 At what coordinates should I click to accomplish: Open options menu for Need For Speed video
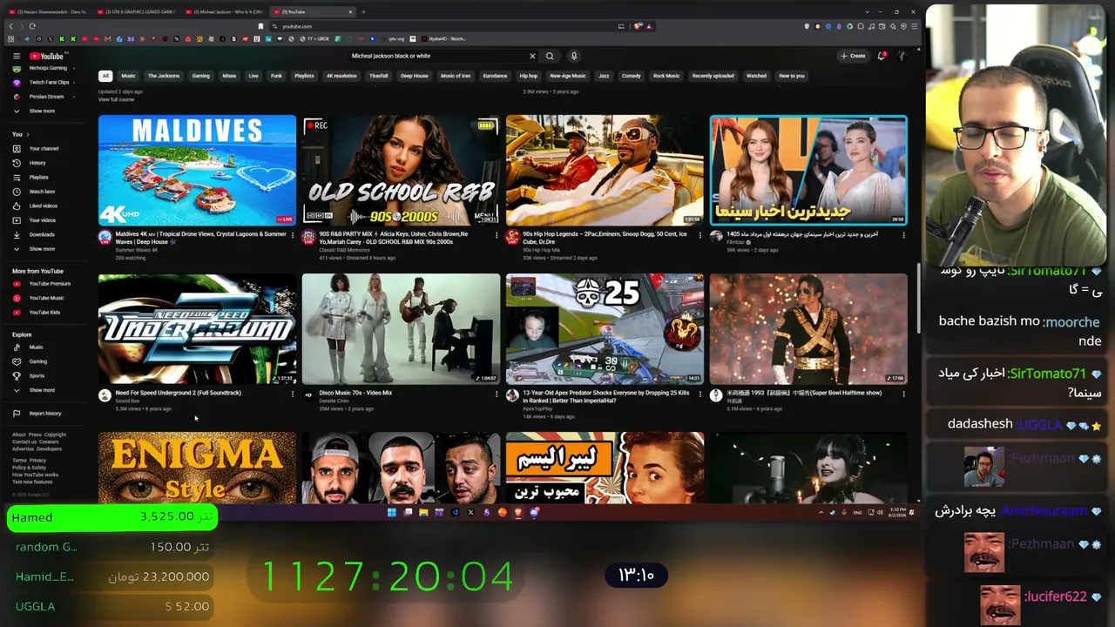[x=293, y=394]
